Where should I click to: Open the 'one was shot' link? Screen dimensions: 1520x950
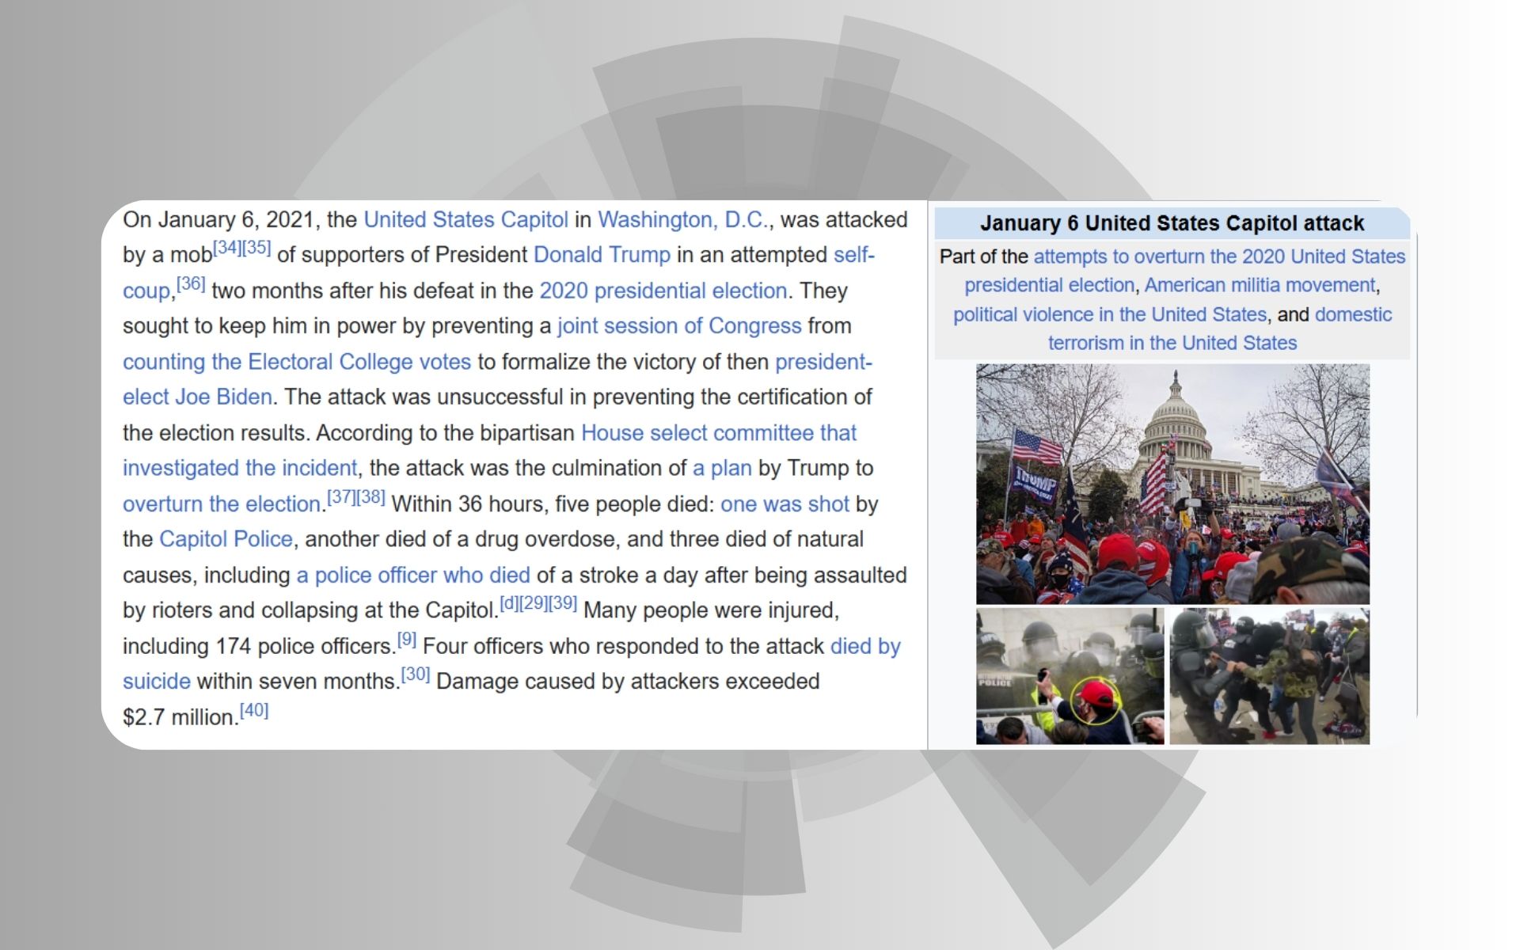[784, 504]
